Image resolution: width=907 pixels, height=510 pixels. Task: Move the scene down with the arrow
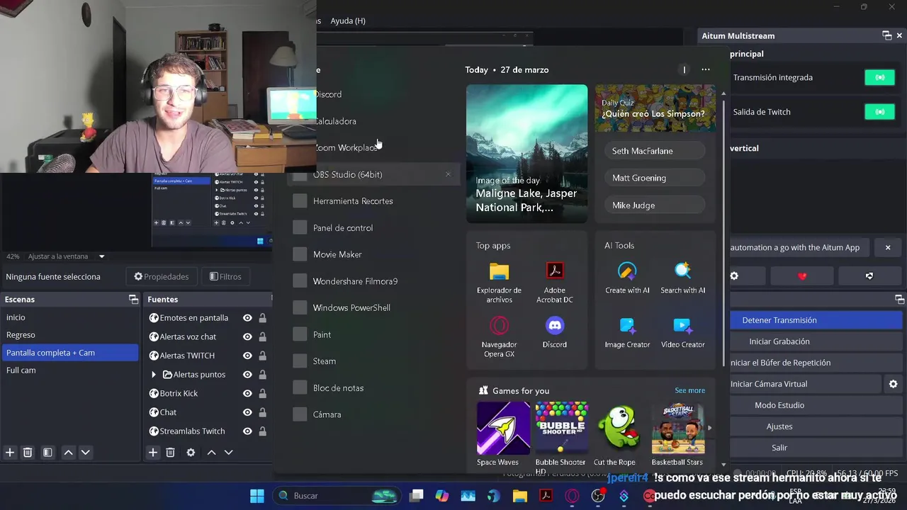pyautogui.click(x=85, y=452)
